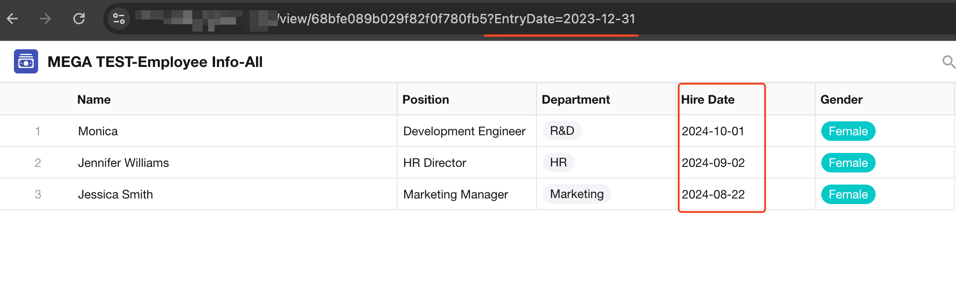Click the Gender column header

pos(841,99)
